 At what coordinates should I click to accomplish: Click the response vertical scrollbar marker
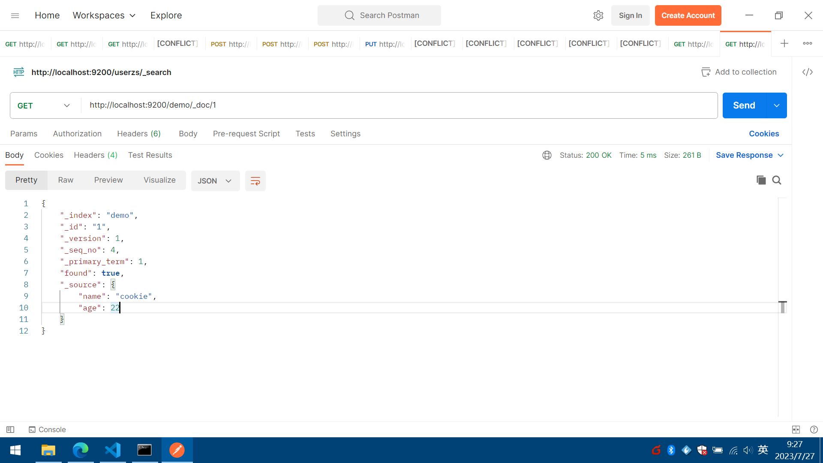pyautogui.click(x=783, y=307)
